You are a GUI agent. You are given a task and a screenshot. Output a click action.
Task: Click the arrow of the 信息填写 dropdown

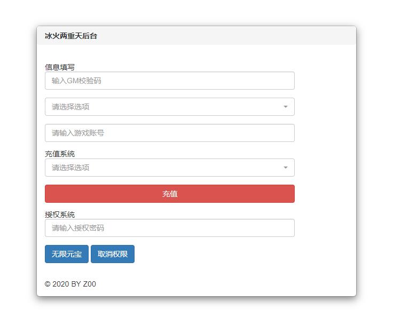(x=285, y=107)
